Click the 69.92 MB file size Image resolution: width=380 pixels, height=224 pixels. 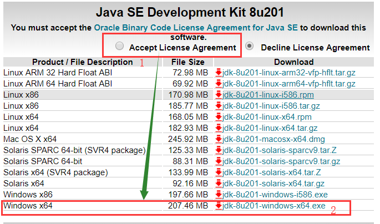[x=190, y=84]
